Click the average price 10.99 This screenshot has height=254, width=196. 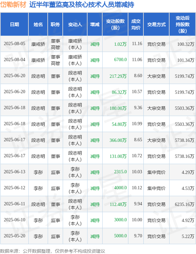(x=137, y=124)
